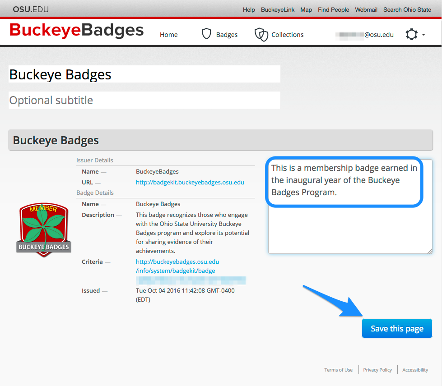This screenshot has height=386, width=442.
Task: Click the @osu.edu account email
Action: tap(364, 35)
